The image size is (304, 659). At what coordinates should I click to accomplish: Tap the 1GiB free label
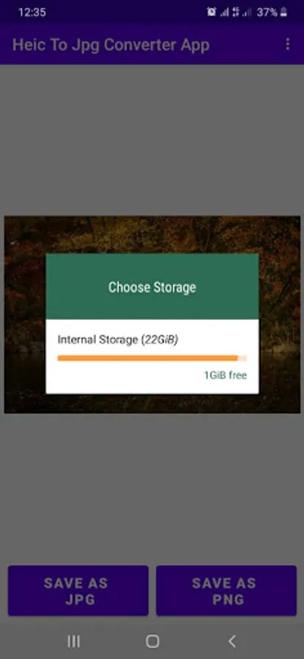(x=226, y=376)
